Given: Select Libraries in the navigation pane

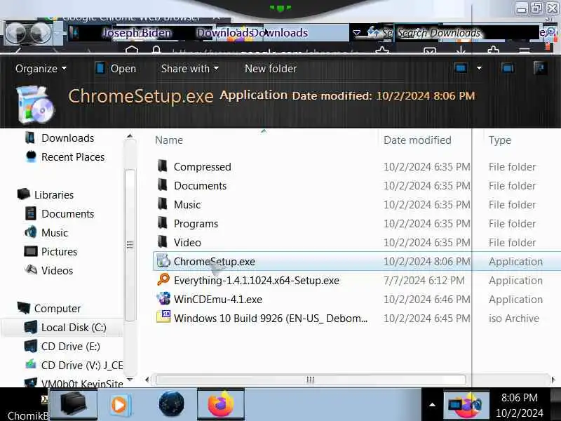Looking at the screenshot, I should [x=54, y=195].
